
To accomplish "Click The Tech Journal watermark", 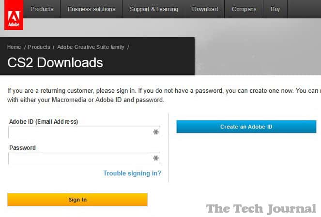I will tap(261, 209).
